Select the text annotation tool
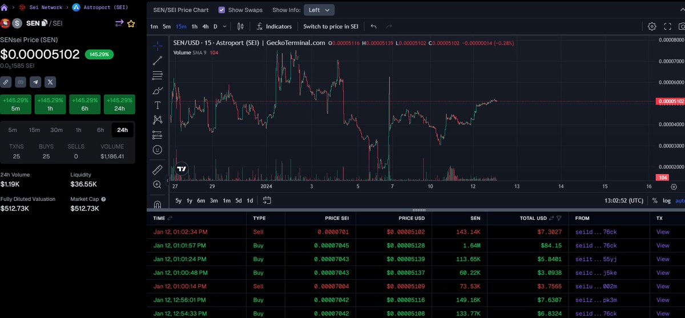 (158, 105)
